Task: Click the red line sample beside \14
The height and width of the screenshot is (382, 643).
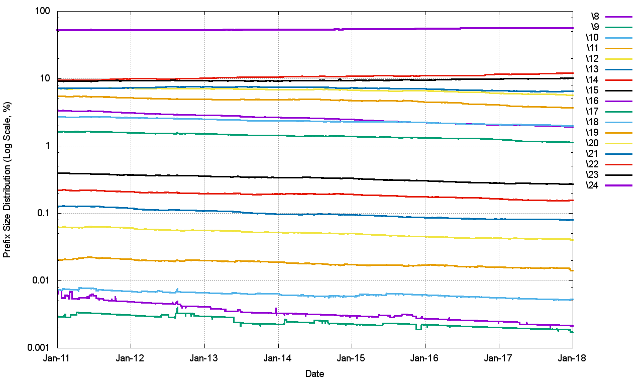Action: (x=618, y=79)
